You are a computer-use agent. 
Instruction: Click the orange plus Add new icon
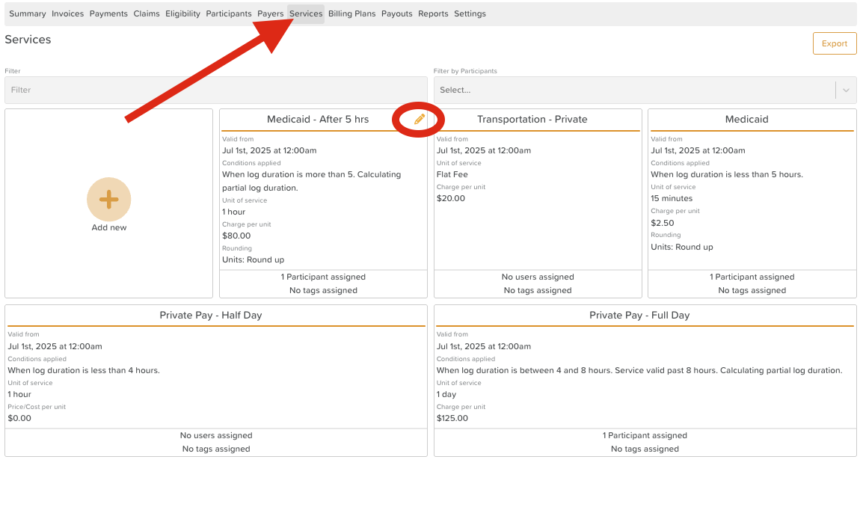coord(109,199)
